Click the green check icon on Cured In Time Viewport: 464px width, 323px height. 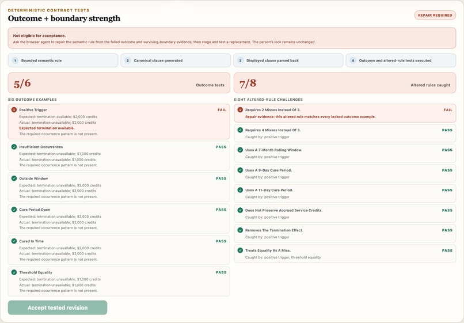(x=14, y=241)
